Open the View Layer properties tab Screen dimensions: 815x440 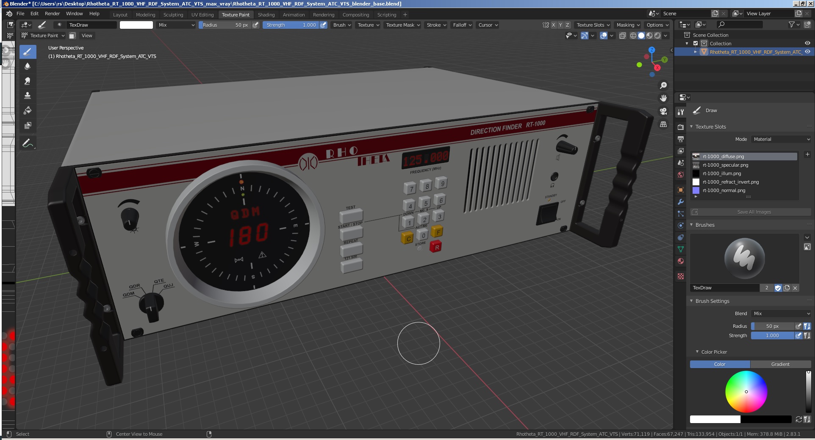[681, 151]
